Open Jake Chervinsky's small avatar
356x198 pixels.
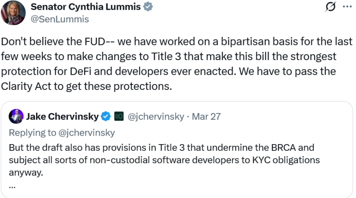[16, 117]
